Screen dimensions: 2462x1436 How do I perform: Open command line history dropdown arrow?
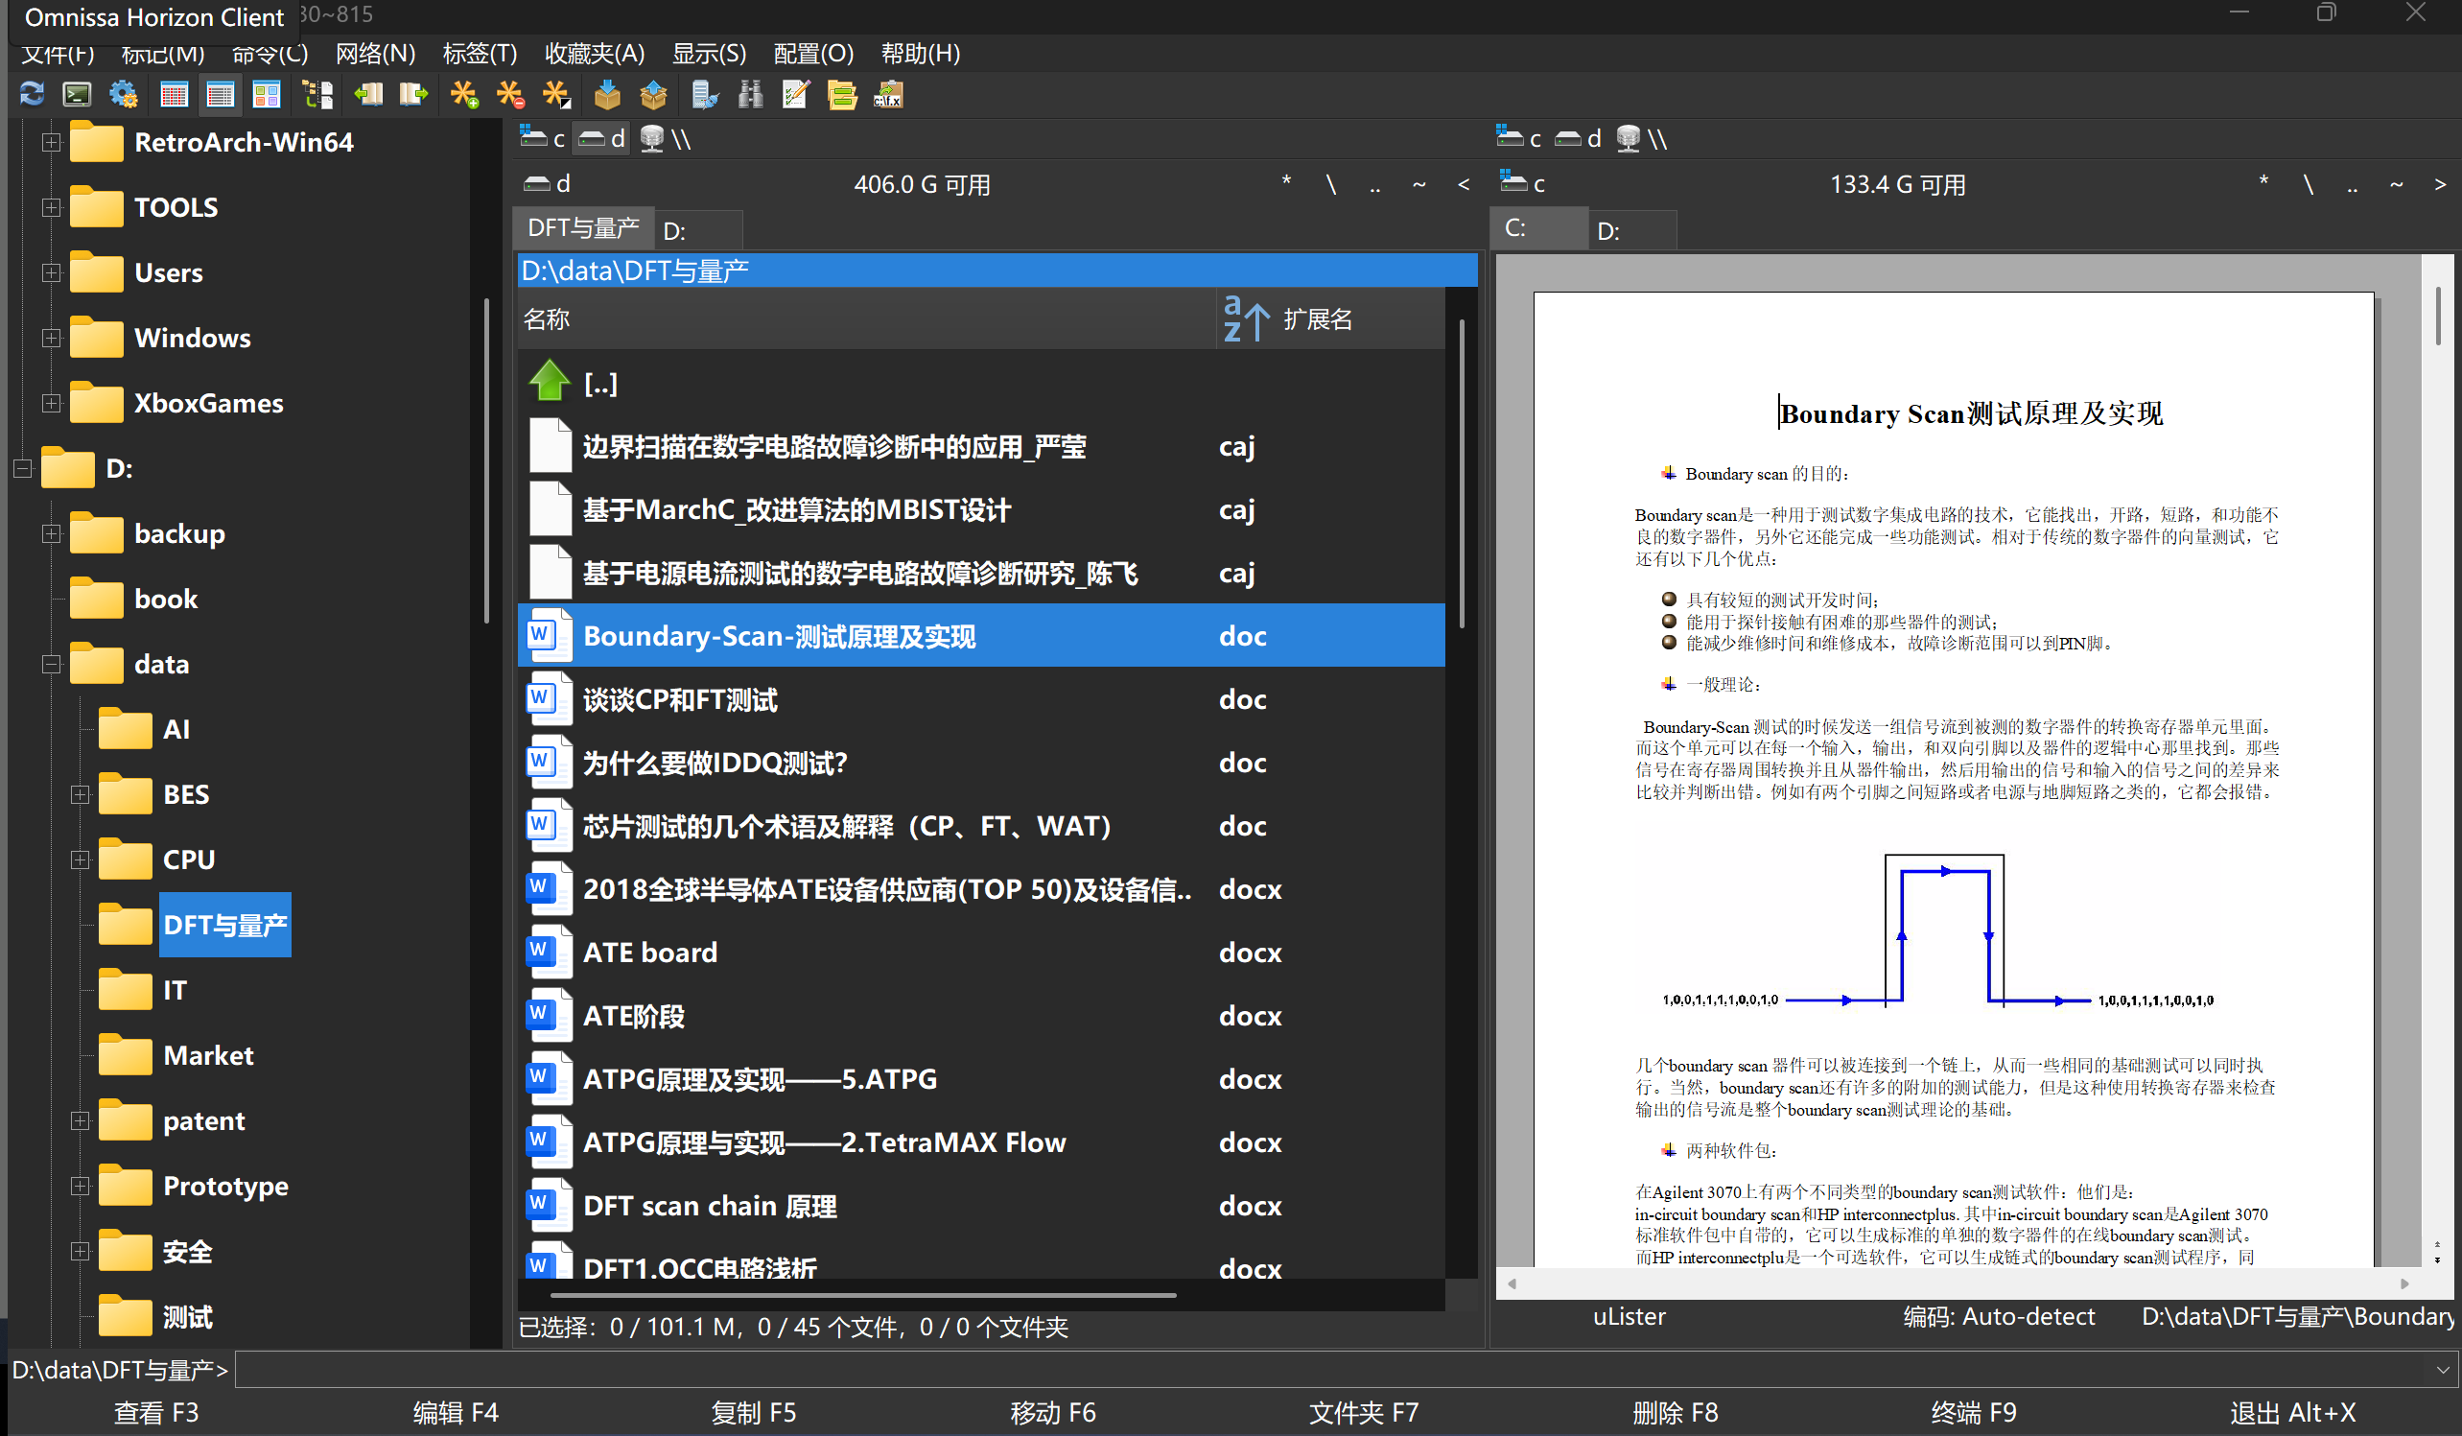(x=2443, y=1370)
